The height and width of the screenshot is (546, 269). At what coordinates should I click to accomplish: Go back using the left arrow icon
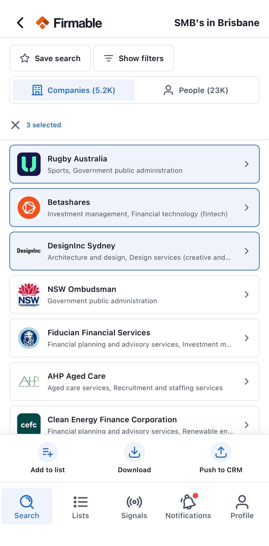pyautogui.click(x=20, y=23)
